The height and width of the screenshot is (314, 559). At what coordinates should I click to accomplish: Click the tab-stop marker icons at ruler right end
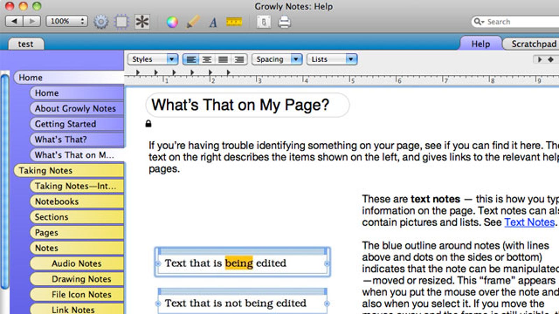click(545, 60)
